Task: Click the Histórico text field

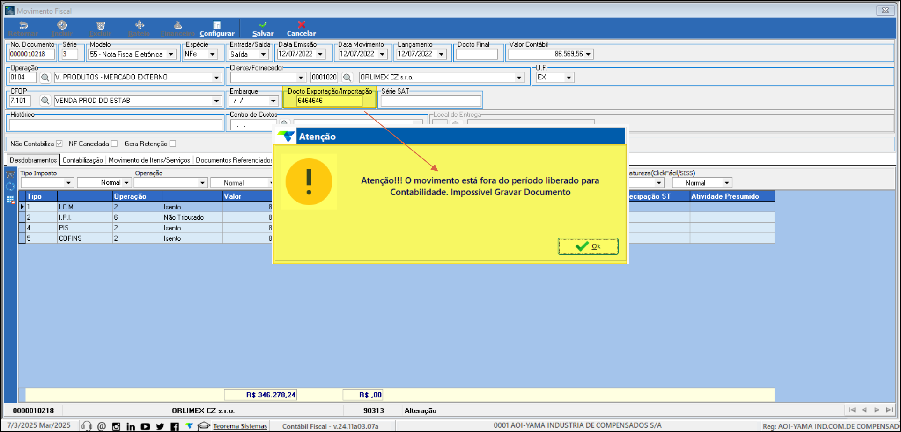Action: click(115, 124)
